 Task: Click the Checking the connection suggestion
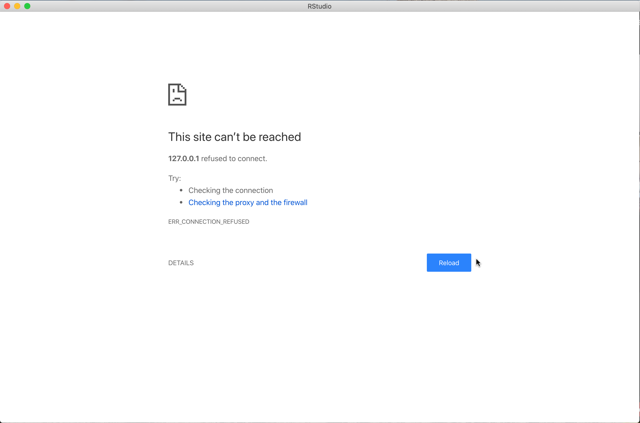point(230,190)
